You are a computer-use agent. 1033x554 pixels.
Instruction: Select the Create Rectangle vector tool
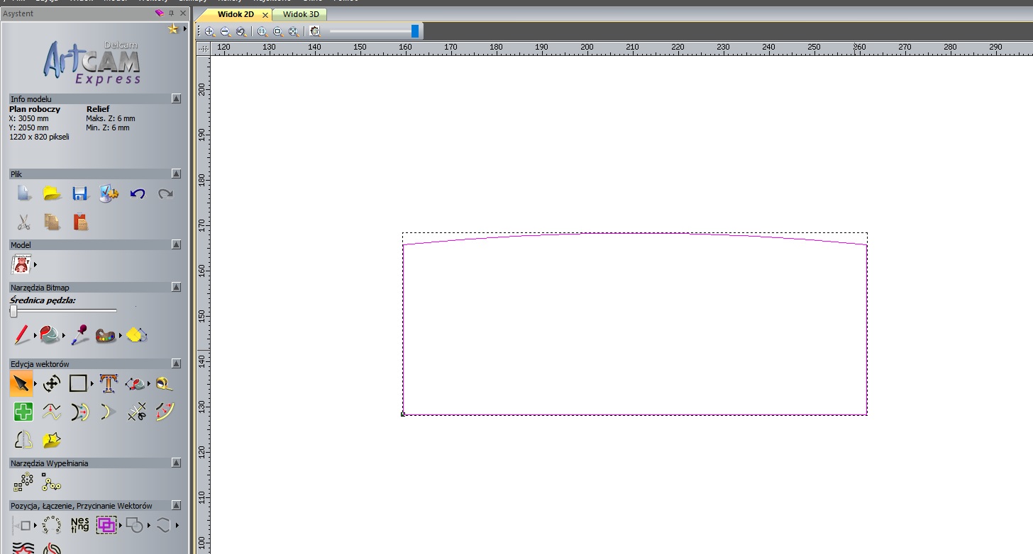pos(78,384)
